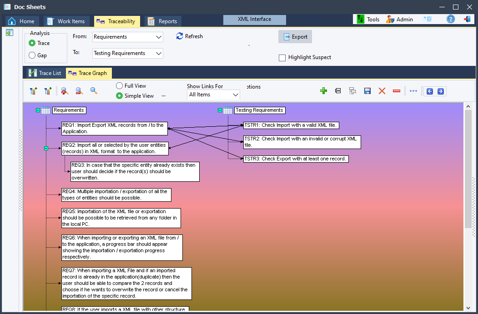The image size is (478, 314).
Task: Delete with the red X toolbar icon
Action: coord(382,91)
